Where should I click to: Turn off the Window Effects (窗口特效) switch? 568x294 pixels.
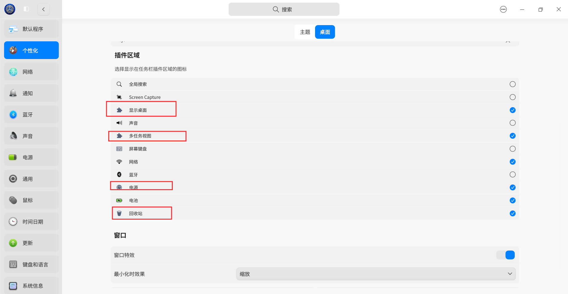tap(506, 255)
